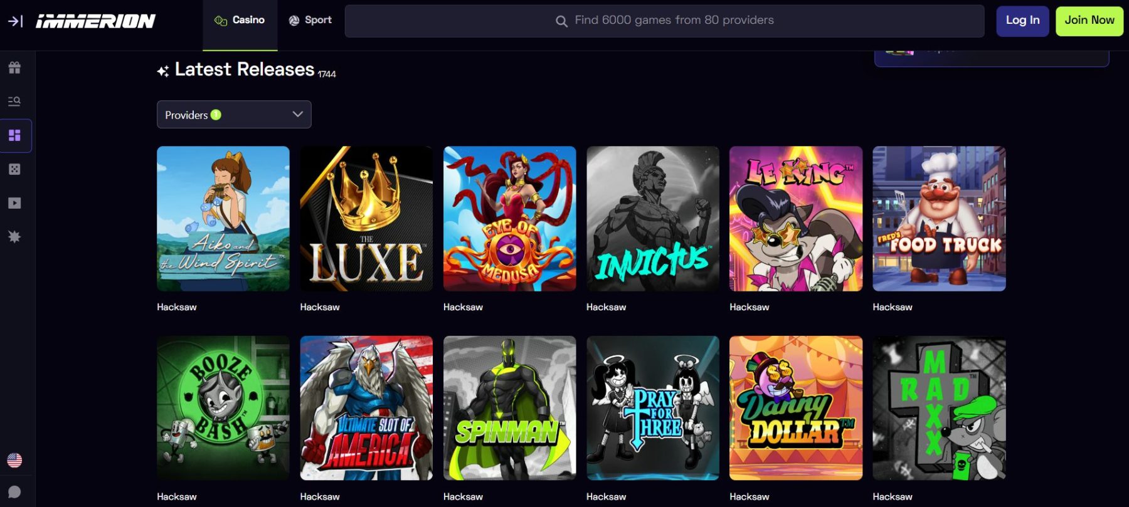Open Pray for Three game thumbnail

pos(653,408)
